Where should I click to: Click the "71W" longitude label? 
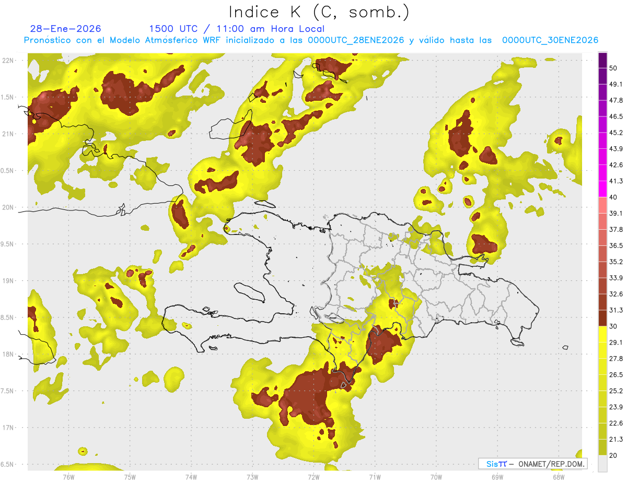click(x=375, y=477)
